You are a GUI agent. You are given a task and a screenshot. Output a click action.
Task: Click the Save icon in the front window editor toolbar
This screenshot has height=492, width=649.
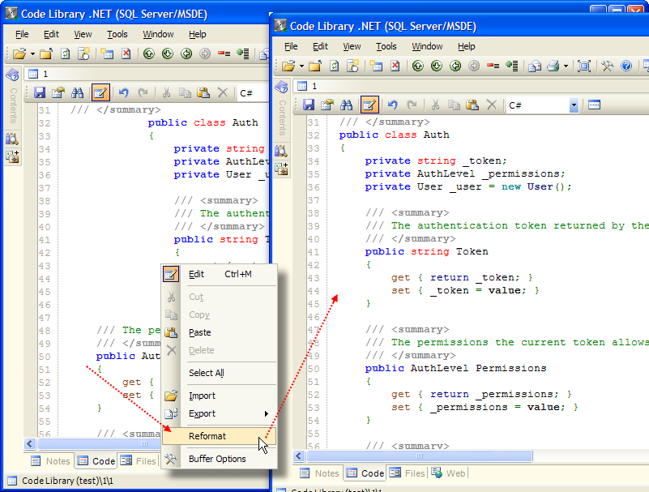tap(309, 105)
